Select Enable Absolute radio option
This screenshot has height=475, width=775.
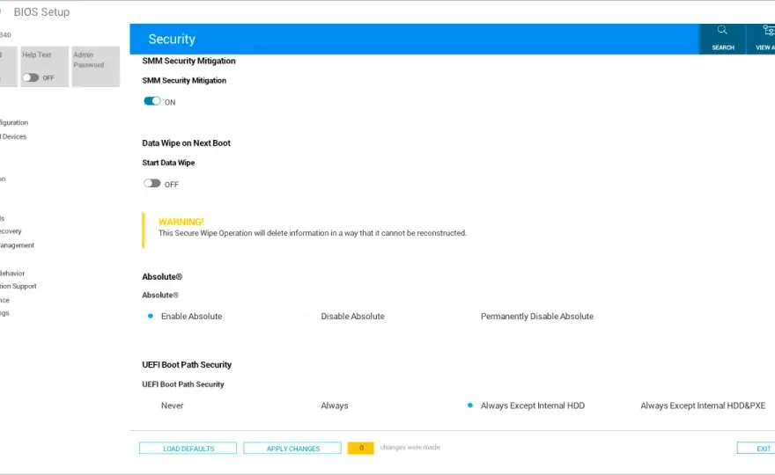151,316
